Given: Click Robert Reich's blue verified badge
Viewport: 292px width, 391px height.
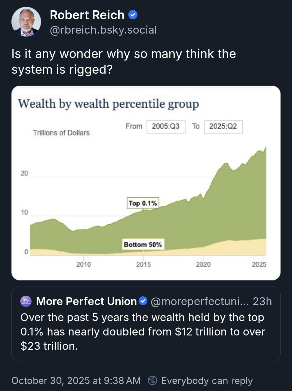Looking at the screenshot, I should point(132,15).
